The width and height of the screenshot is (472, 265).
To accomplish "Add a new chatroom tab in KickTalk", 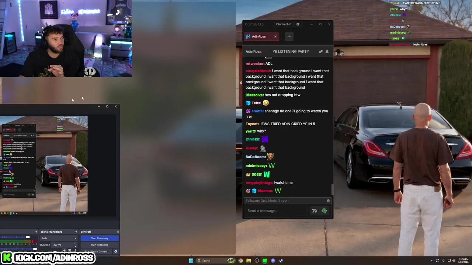I will (289, 36).
